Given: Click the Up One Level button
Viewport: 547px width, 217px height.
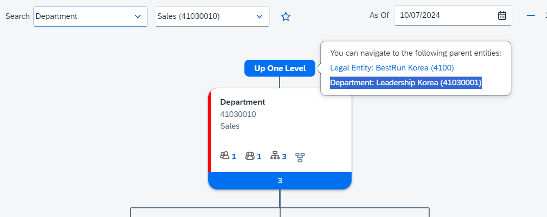Looking at the screenshot, I should 280,68.
